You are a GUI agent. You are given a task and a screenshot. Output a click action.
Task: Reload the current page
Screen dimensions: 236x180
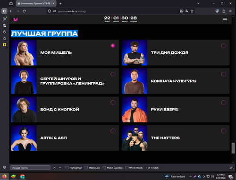pos(24,11)
